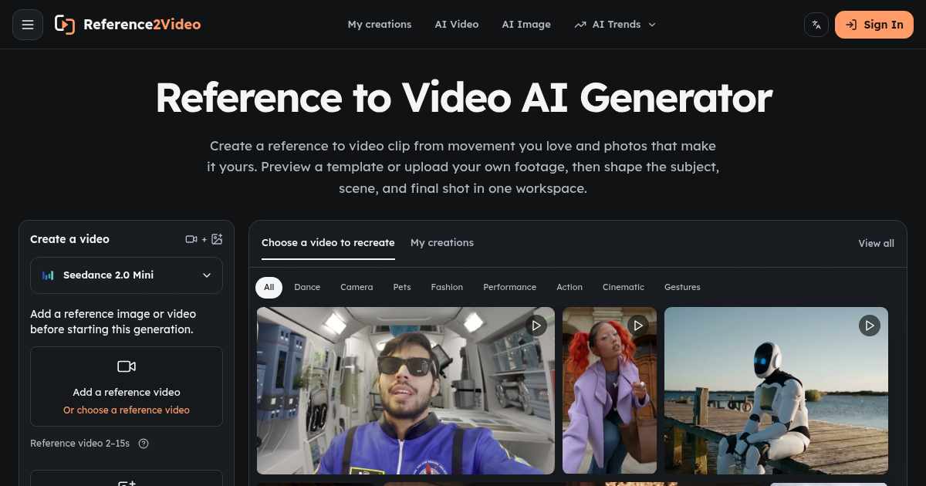Filter videos by Cinematic
Image resolution: width=926 pixels, height=486 pixels.
(624, 287)
